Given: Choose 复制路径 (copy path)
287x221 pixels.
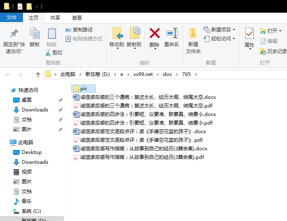Looking at the screenshot, I should pyautogui.click(x=79, y=29).
